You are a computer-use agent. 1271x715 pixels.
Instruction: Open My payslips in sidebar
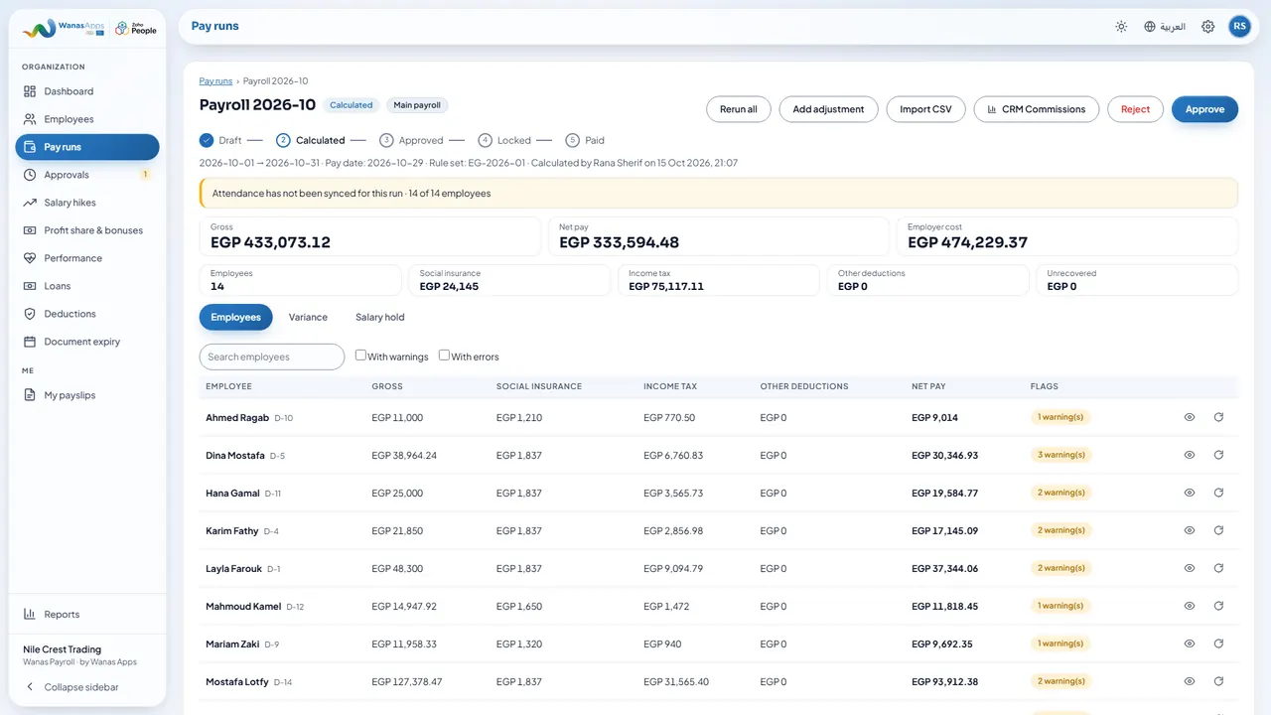click(87, 395)
